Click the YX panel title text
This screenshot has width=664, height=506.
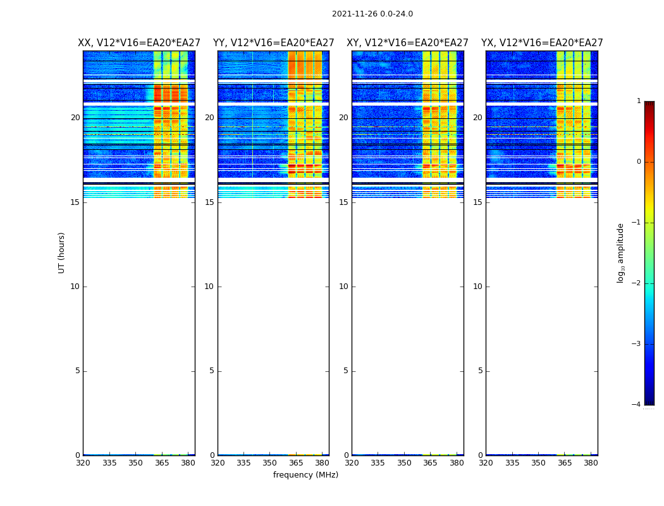tap(542, 43)
